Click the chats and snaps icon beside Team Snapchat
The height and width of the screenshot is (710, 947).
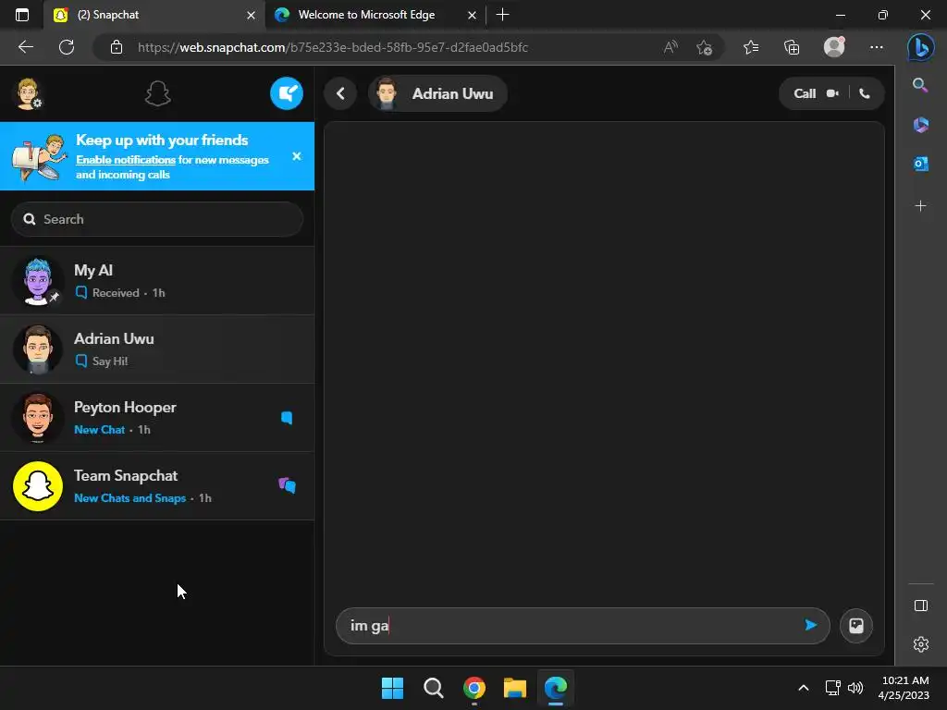click(287, 485)
